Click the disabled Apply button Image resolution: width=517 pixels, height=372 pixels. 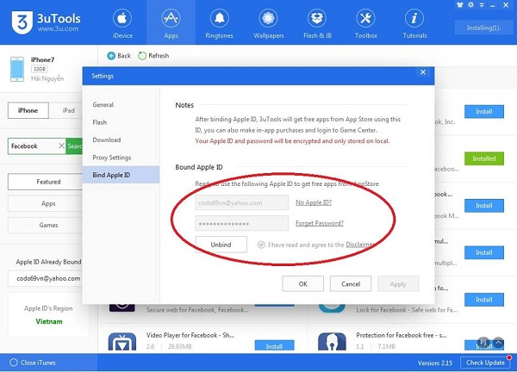(x=398, y=283)
